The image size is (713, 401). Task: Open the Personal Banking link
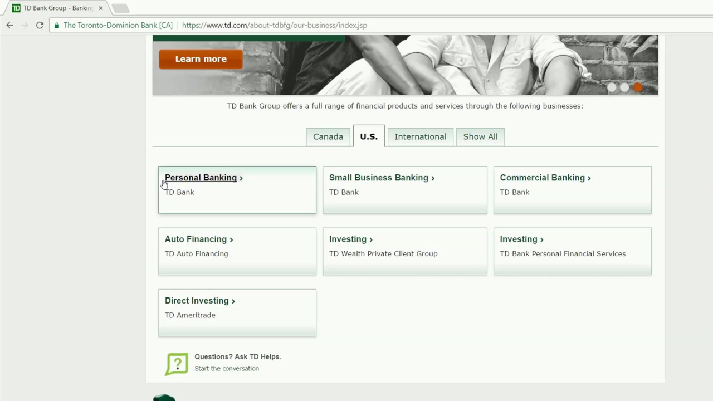tap(201, 178)
